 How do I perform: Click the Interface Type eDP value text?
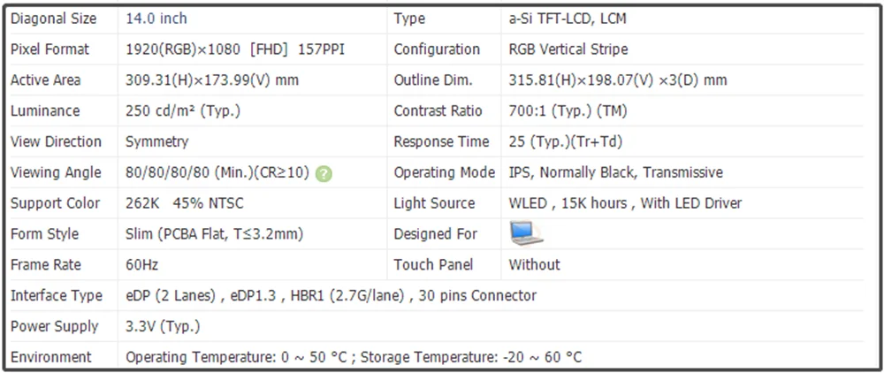pyautogui.click(x=331, y=295)
